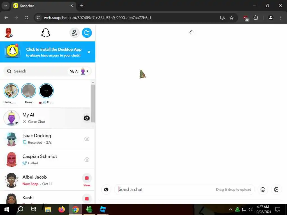The image size is (287, 215).
Task: Go back in the browser
Action: click(x=6, y=18)
